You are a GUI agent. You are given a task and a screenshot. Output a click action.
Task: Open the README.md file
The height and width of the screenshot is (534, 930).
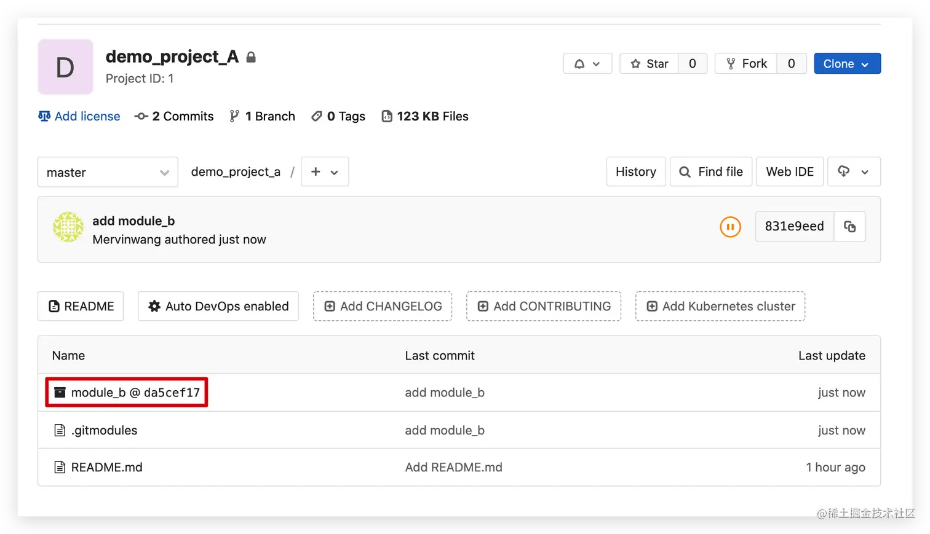click(106, 467)
